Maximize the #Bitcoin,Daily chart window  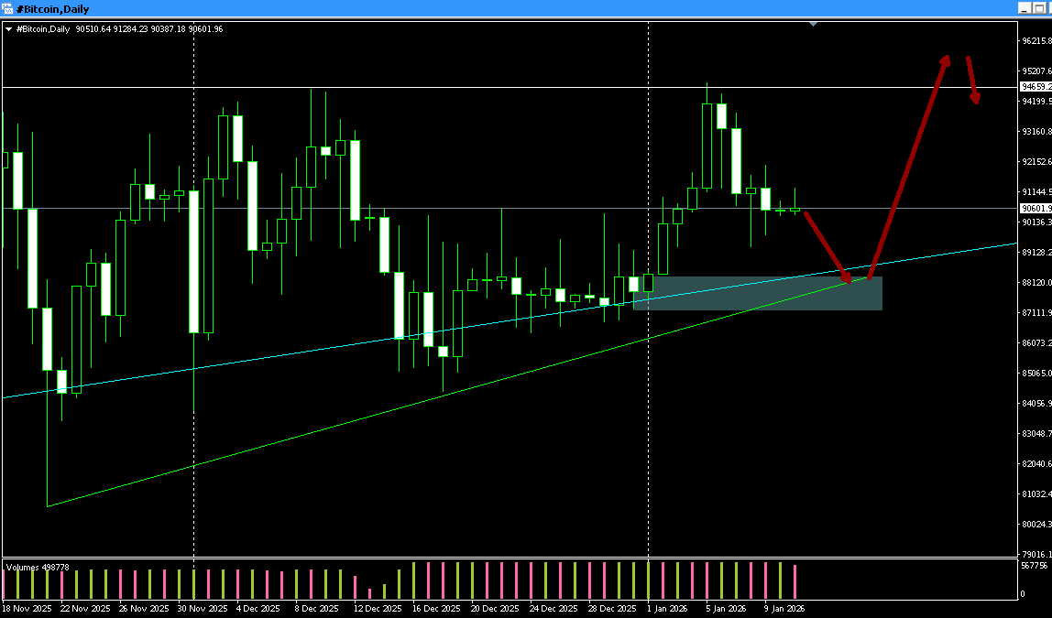1039,8
